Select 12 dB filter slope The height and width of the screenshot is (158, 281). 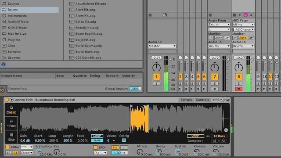8,153
